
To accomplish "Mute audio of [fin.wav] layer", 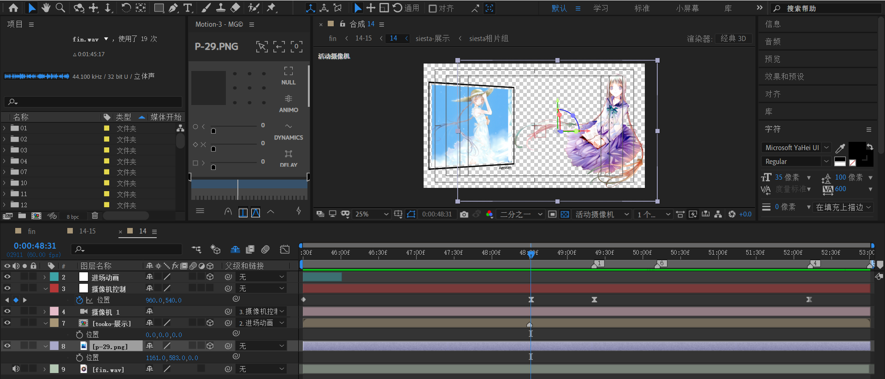I will [16, 369].
